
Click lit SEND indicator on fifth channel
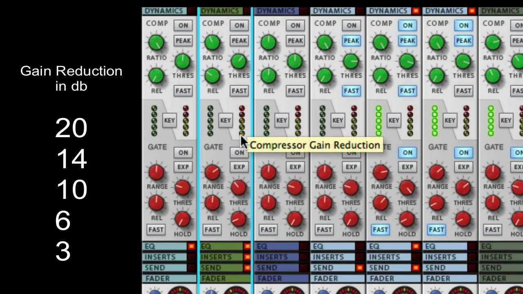point(416,268)
